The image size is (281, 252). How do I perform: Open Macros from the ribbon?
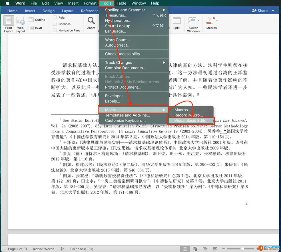point(211,23)
